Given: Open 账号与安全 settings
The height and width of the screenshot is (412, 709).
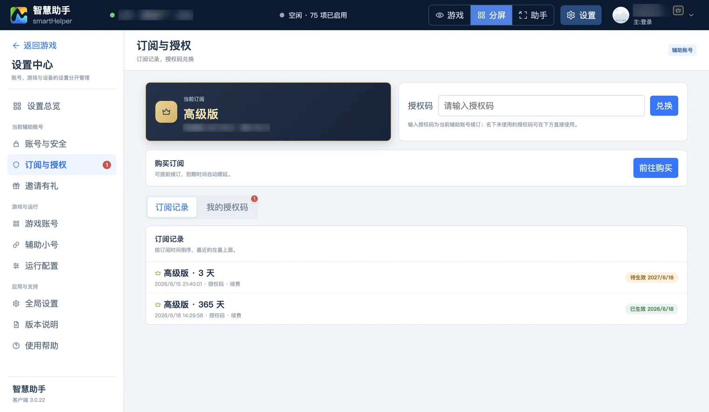Looking at the screenshot, I should point(62,144).
